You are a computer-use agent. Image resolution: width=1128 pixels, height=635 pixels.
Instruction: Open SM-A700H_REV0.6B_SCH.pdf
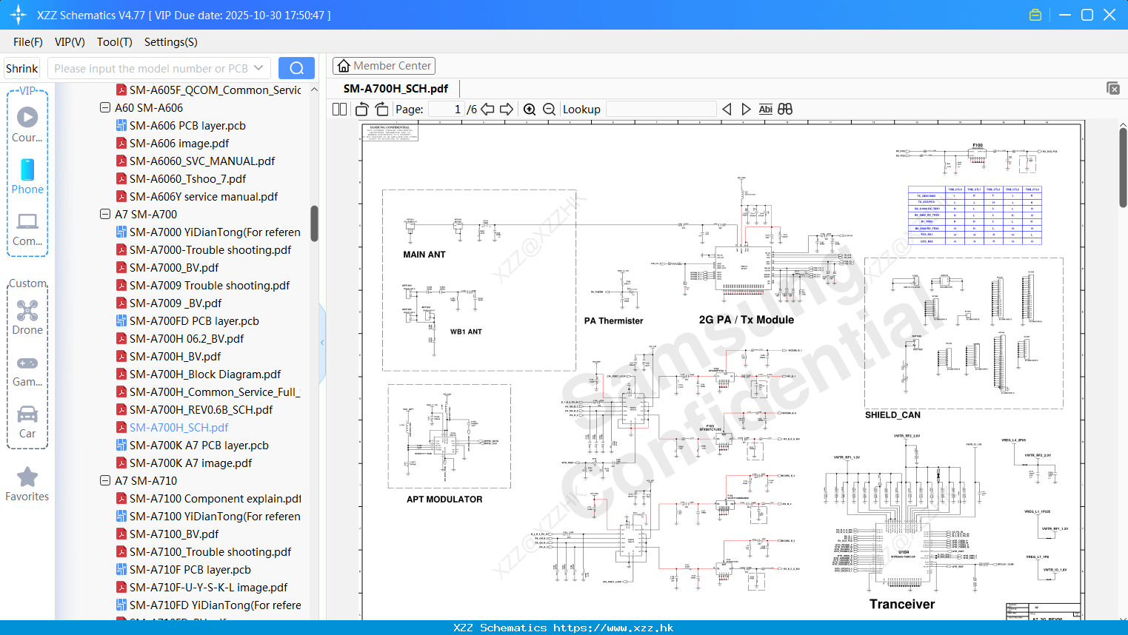201,409
